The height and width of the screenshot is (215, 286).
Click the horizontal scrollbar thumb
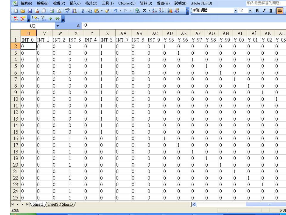tap(266, 204)
